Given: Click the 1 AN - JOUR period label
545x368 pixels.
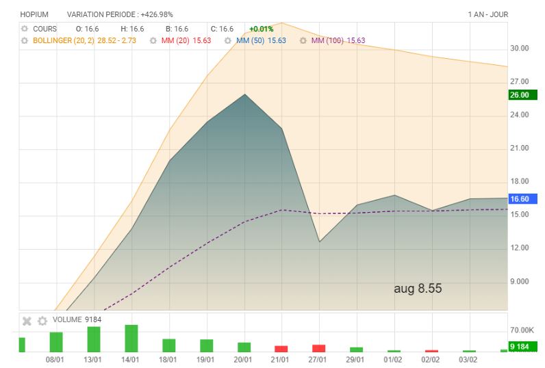Looking at the screenshot, I should 487,14.
